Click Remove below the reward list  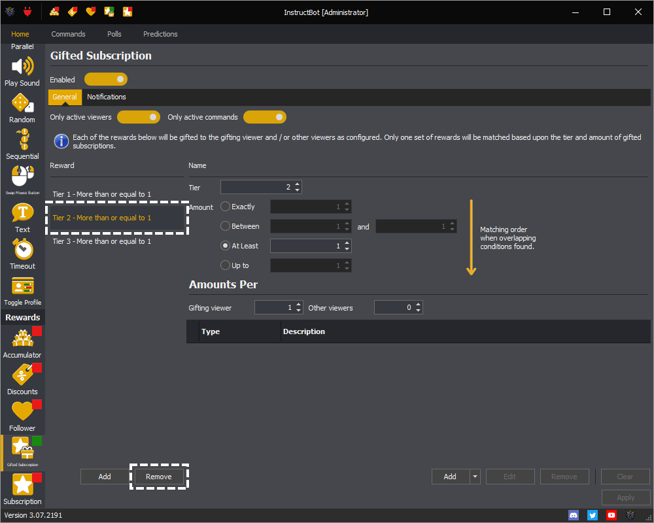[x=159, y=477]
